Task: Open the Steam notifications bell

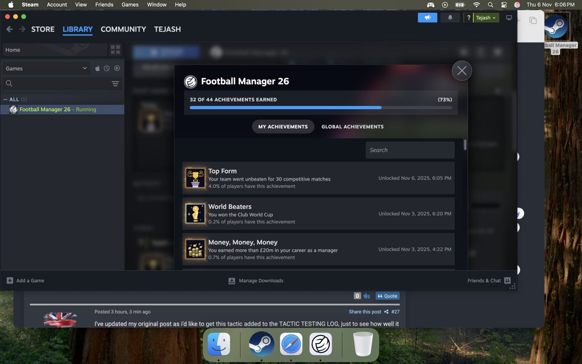Action: [450, 18]
